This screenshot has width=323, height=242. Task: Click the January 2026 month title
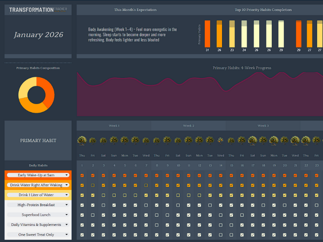pyautogui.click(x=38, y=35)
